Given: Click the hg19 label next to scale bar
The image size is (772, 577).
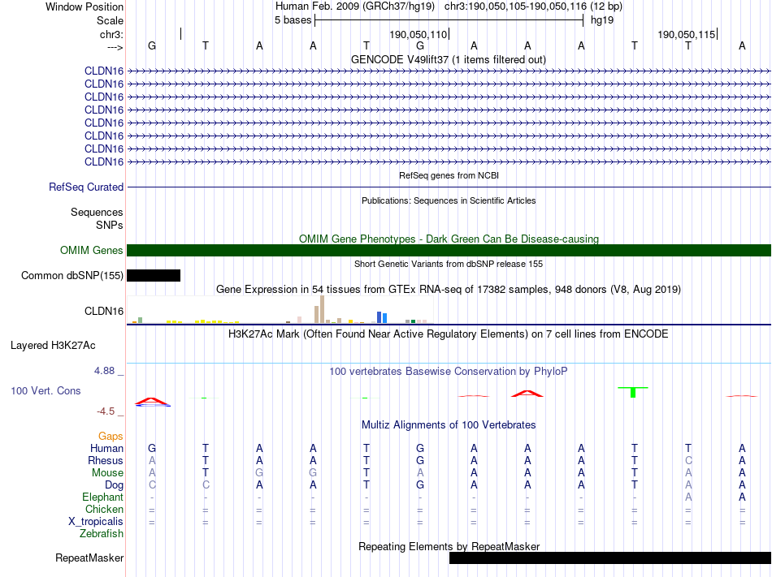Looking at the screenshot, I should click(x=602, y=20).
